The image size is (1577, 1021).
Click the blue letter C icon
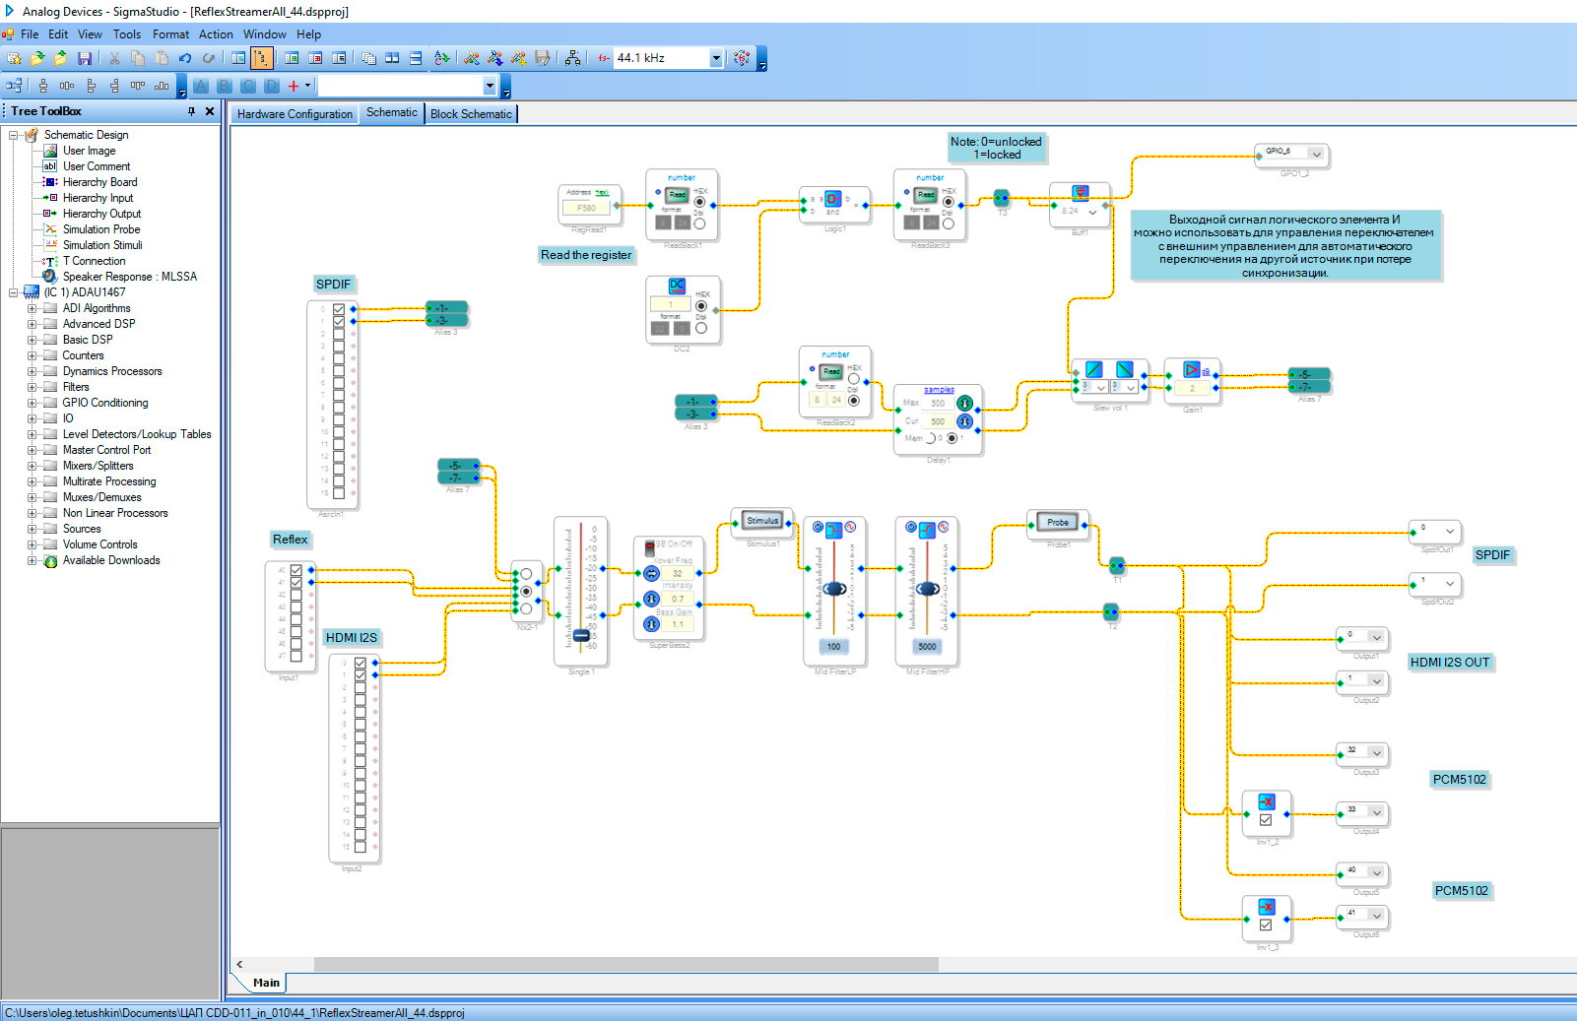click(x=248, y=86)
